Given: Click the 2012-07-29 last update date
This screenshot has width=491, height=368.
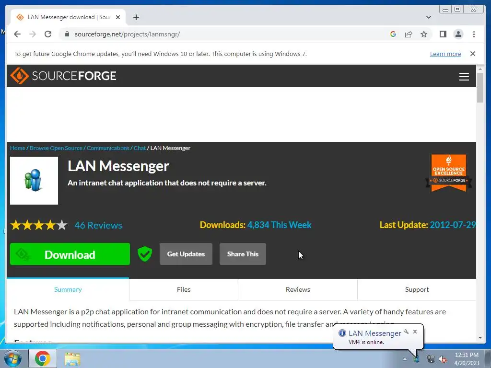Looking at the screenshot, I should click(453, 225).
